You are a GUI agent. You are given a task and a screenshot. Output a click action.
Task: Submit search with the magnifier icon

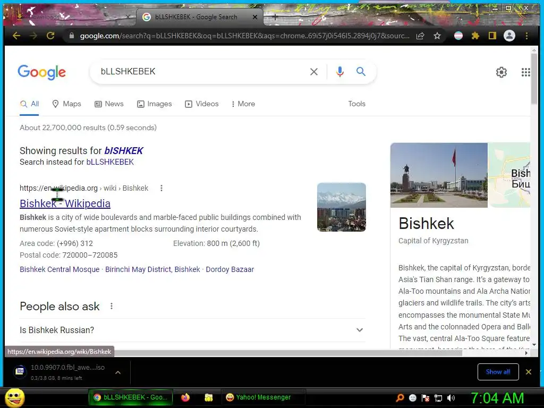pos(361,72)
